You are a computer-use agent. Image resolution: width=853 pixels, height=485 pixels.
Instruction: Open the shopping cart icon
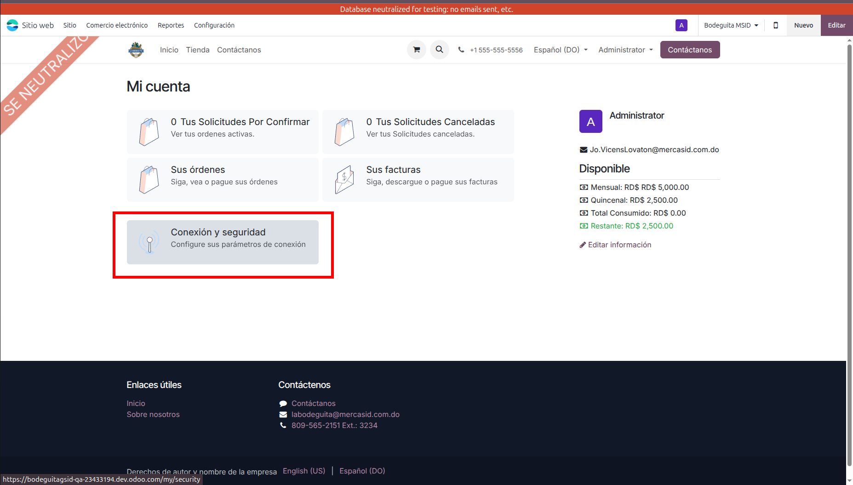click(416, 50)
